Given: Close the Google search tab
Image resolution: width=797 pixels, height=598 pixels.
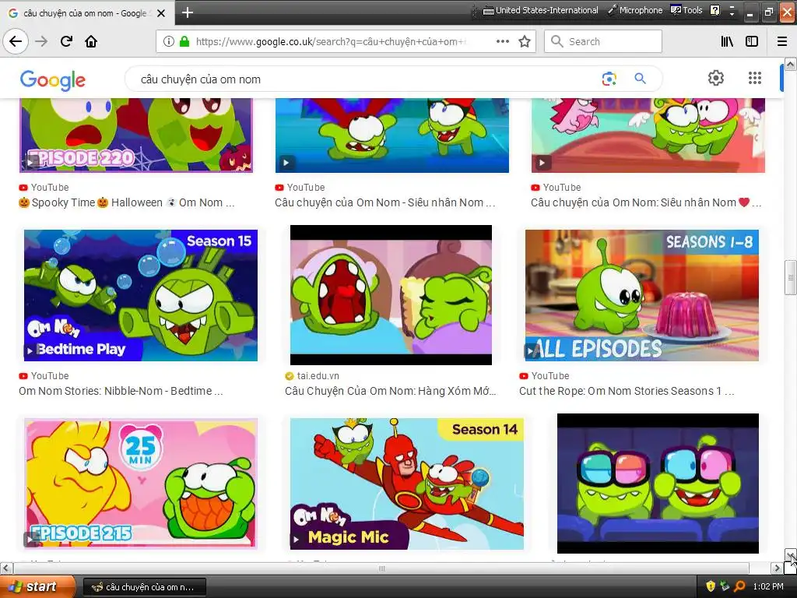Looking at the screenshot, I should pyautogui.click(x=161, y=13).
